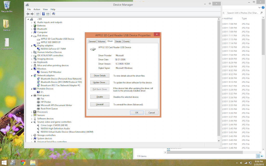This screenshot has height=166, width=266.
Task: Switch to the Events tab
Action: (127, 41)
